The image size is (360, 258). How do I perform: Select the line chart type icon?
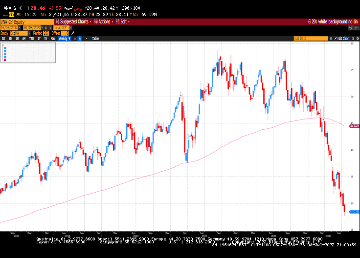click(x=75, y=38)
